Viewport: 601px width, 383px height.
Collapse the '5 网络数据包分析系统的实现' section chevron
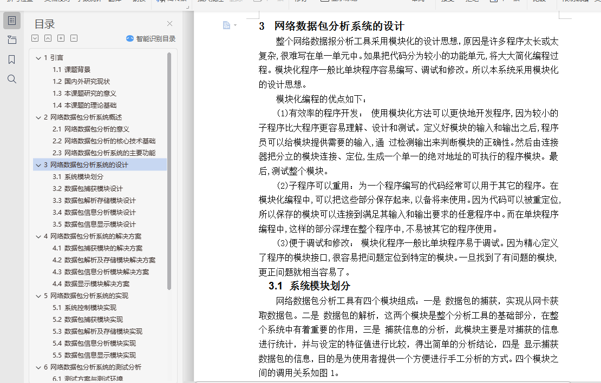coord(38,296)
